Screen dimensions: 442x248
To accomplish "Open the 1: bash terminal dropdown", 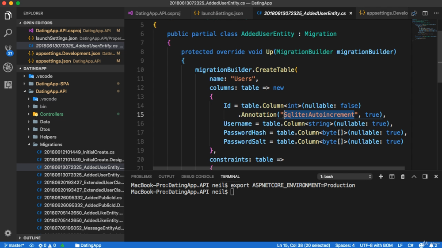I will pyautogui.click(x=345, y=176).
